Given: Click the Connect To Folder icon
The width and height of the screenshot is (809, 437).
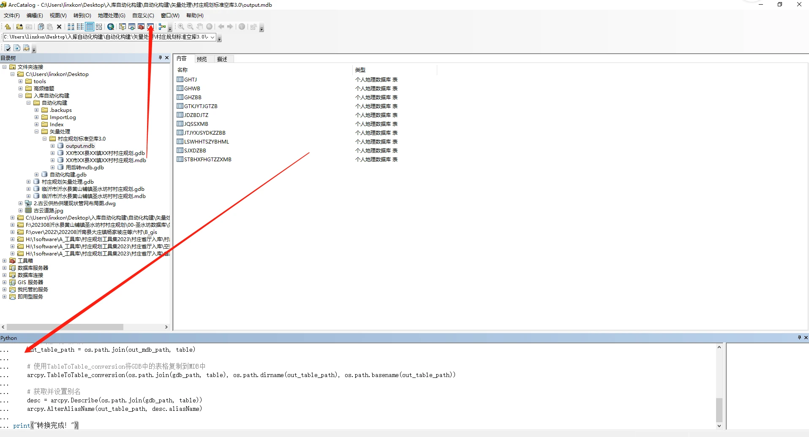Looking at the screenshot, I should click(19, 27).
